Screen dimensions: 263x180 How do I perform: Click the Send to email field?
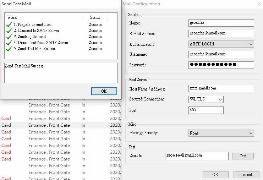pos(197,156)
